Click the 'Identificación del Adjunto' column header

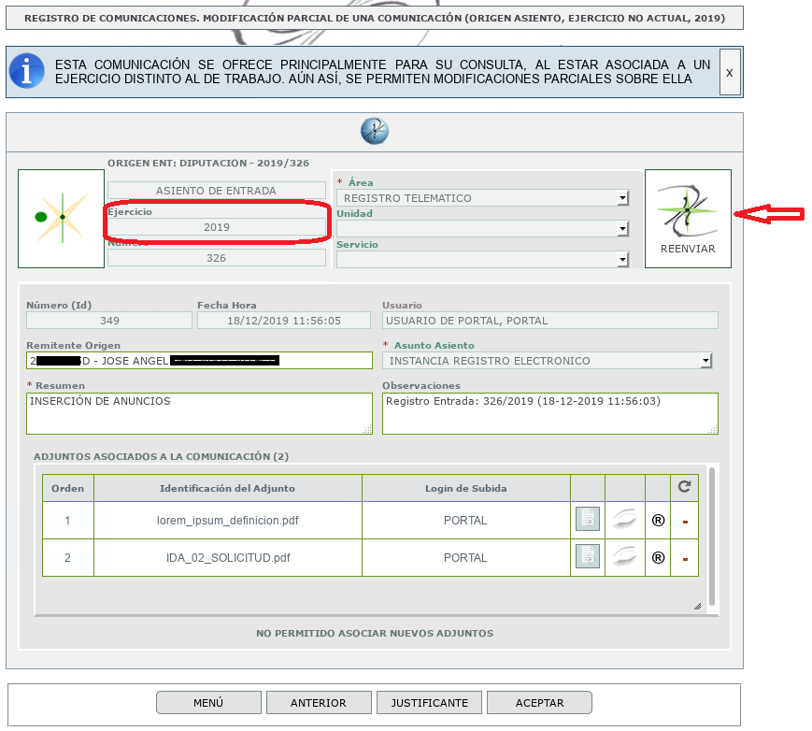point(227,488)
